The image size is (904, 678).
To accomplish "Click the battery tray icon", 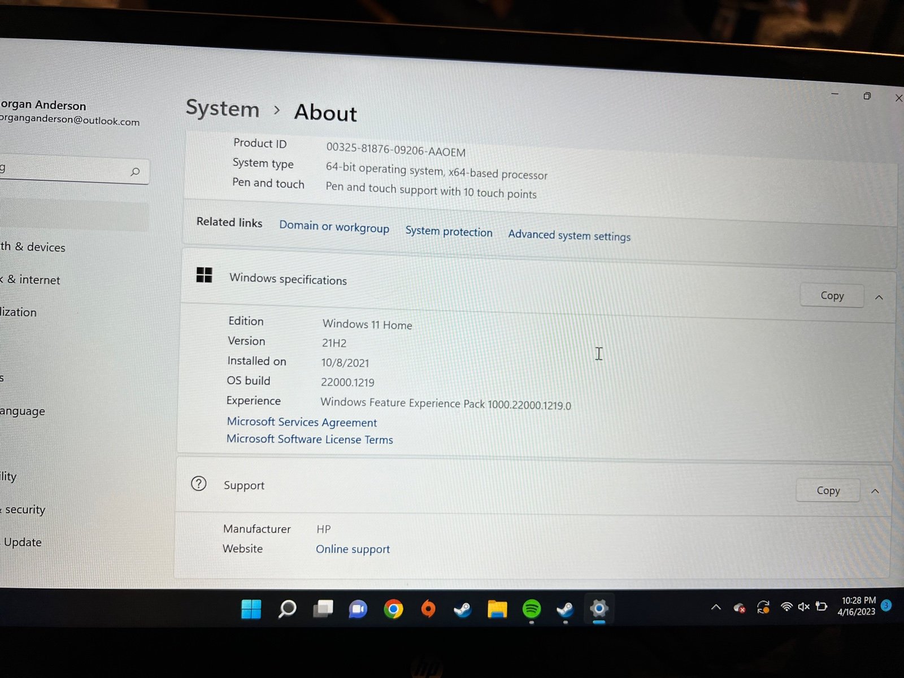I will (x=822, y=607).
